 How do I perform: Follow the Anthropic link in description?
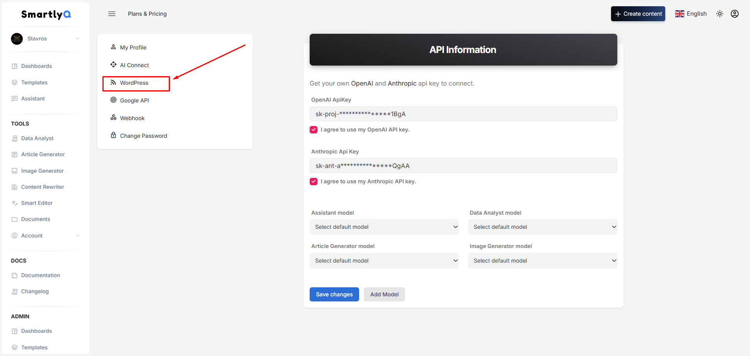tap(402, 83)
